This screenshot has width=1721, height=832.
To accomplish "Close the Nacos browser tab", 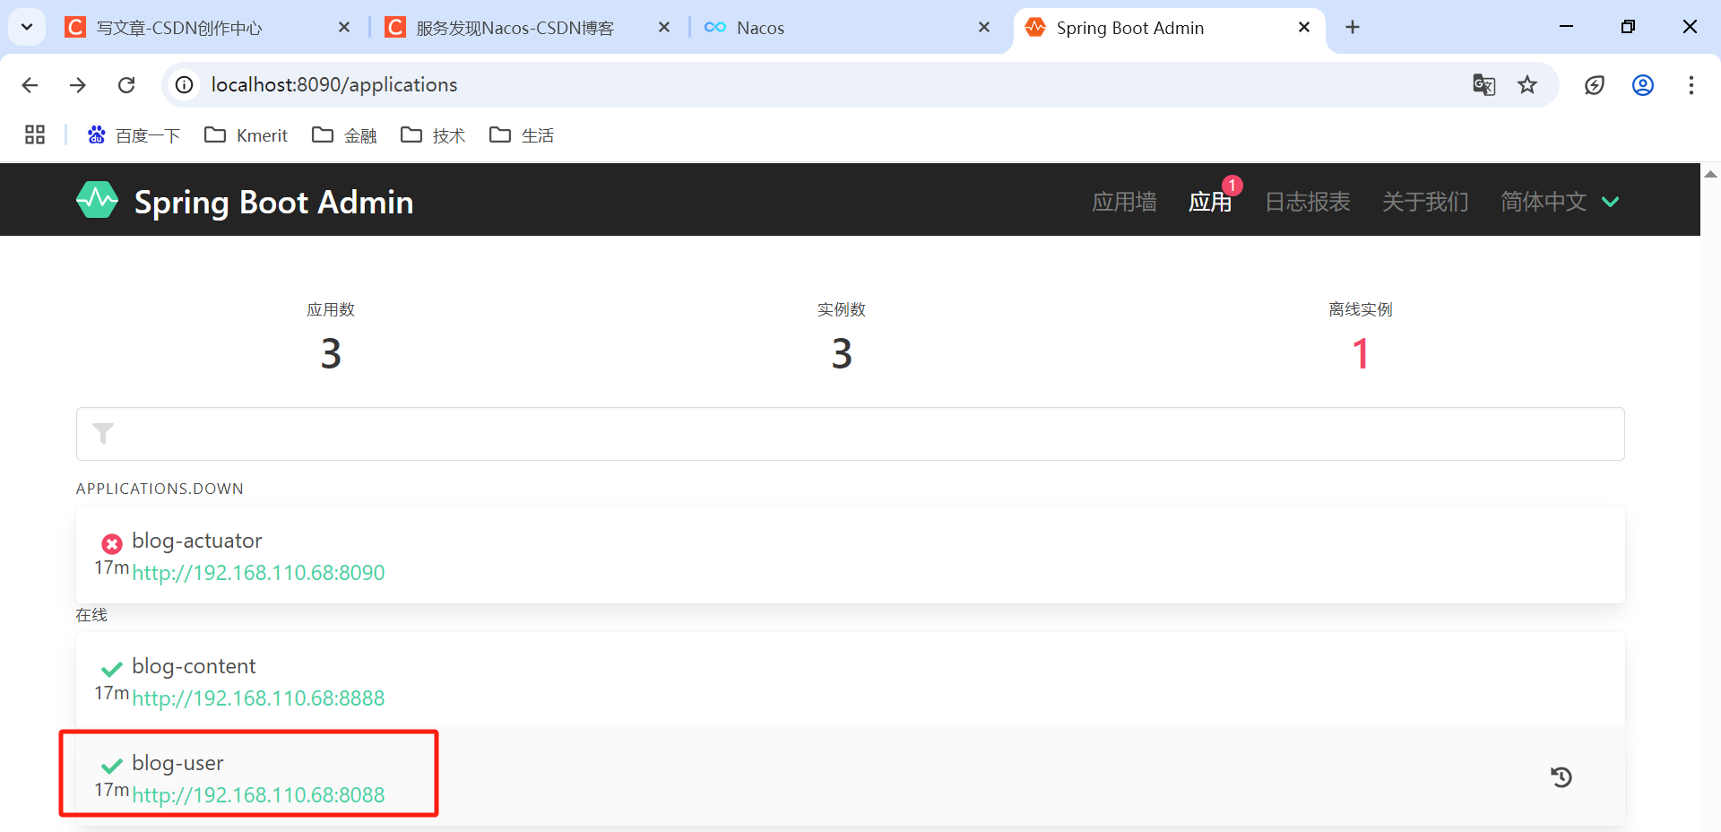I will [984, 28].
